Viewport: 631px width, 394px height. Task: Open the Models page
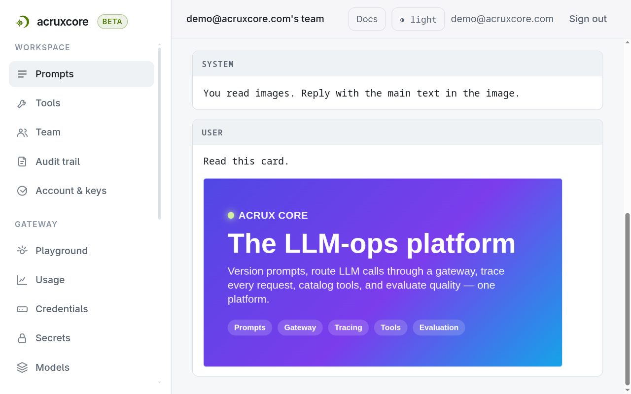click(x=81, y=367)
